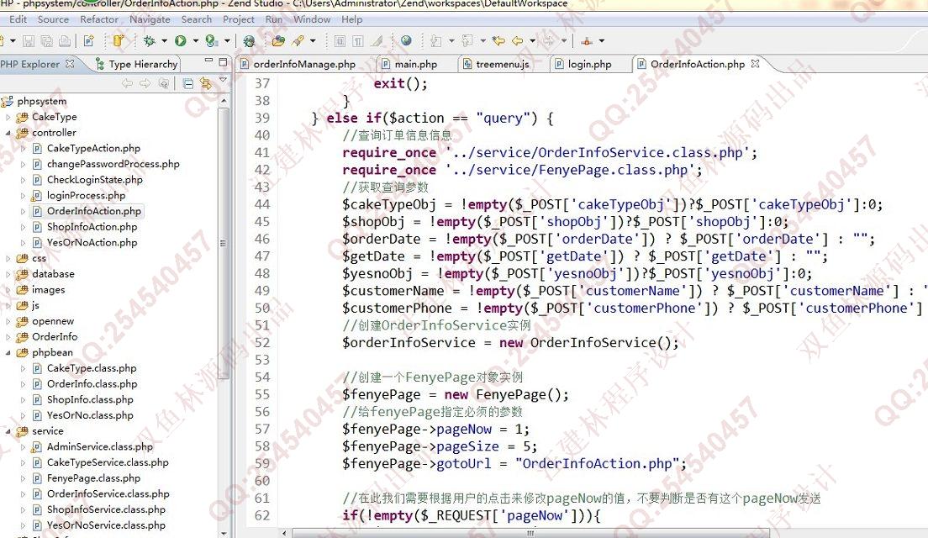The image size is (928, 538).
Task: Click PHP Explorer's Back arrow icon
Action: pos(127,83)
